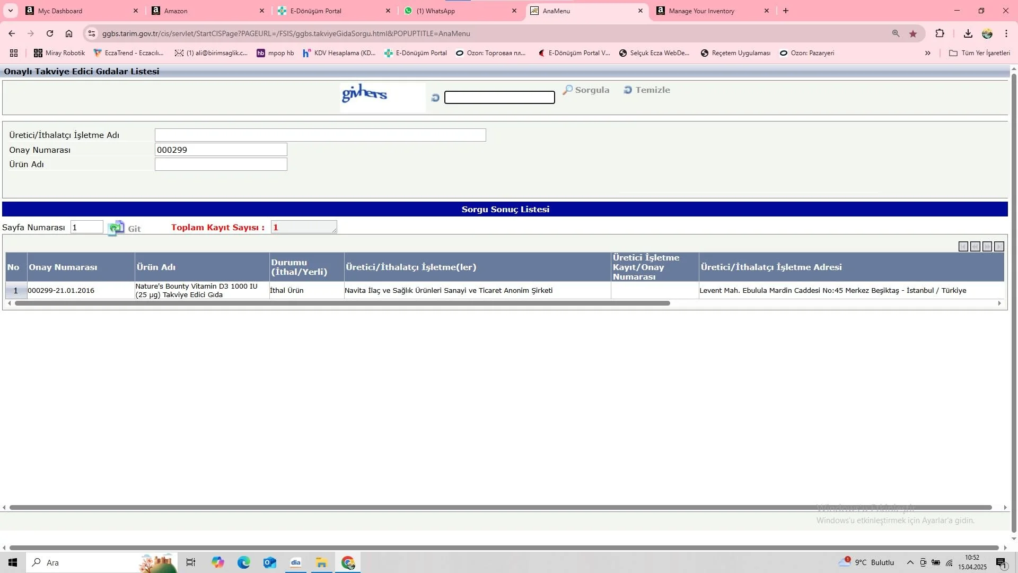Click the Temizle clear button

(647, 90)
